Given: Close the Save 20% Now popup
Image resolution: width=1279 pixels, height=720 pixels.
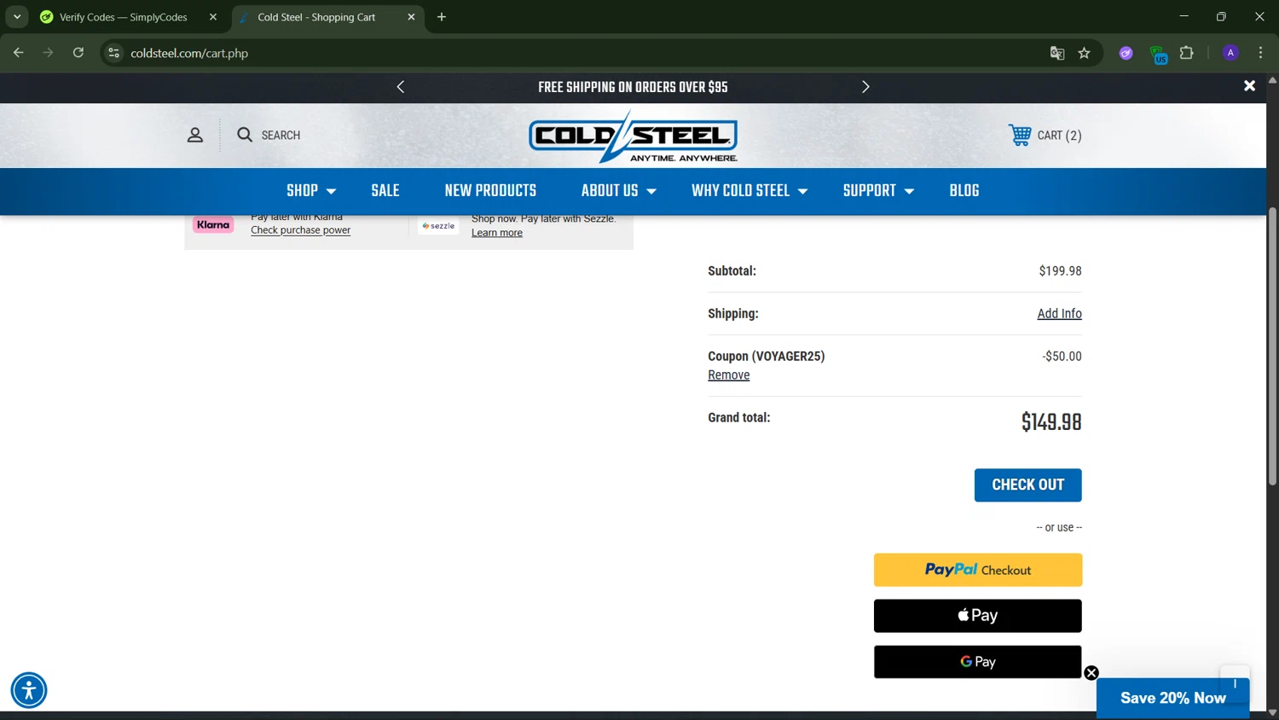Looking at the screenshot, I should (1091, 673).
